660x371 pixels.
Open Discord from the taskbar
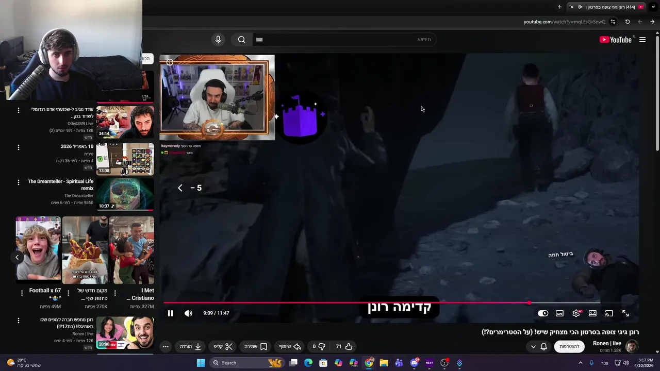pos(414,363)
